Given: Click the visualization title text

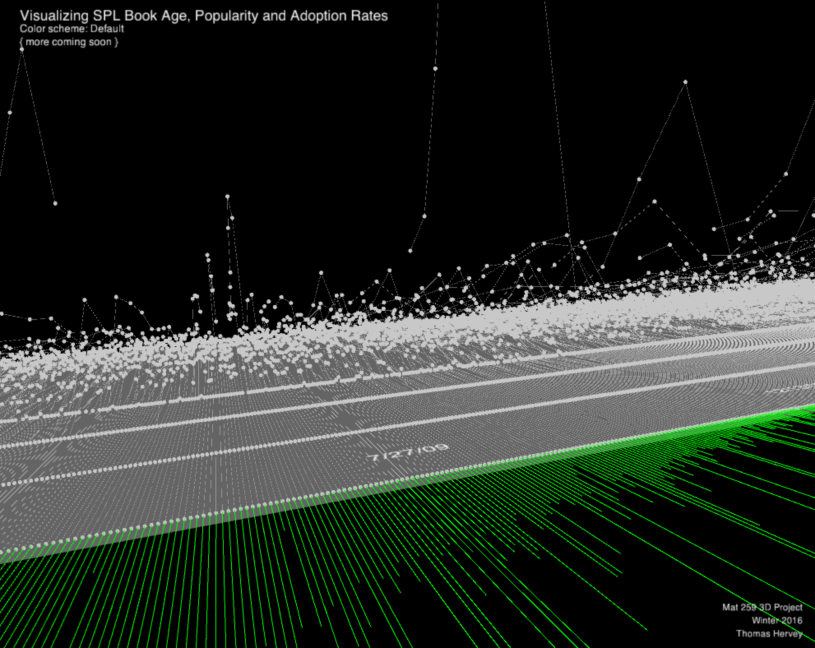Looking at the screenshot, I should pyautogui.click(x=204, y=16).
